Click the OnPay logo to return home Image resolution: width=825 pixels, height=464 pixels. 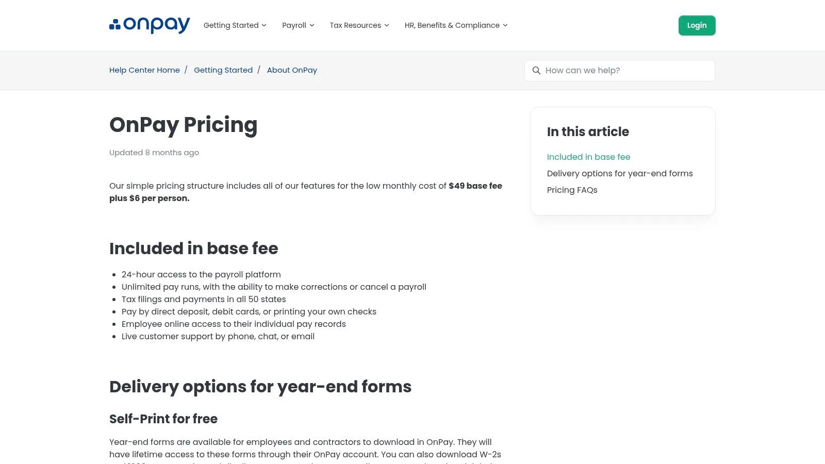[149, 25]
